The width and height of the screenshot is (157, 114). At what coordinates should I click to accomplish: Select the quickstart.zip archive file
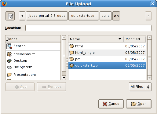click(107, 65)
